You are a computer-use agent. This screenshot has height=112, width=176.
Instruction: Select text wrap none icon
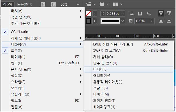click(161, 13)
